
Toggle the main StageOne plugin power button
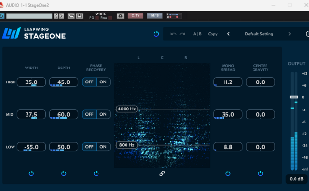156,34
